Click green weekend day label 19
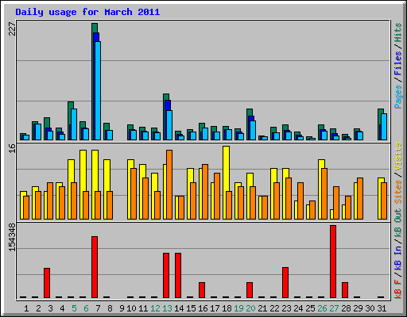 pyautogui.click(x=238, y=308)
